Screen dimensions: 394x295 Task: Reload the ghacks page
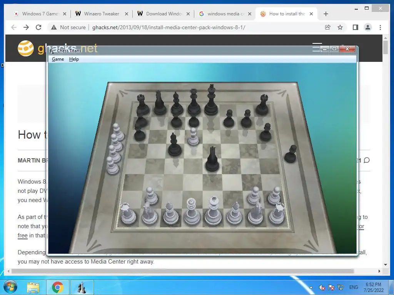[x=38, y=27]
